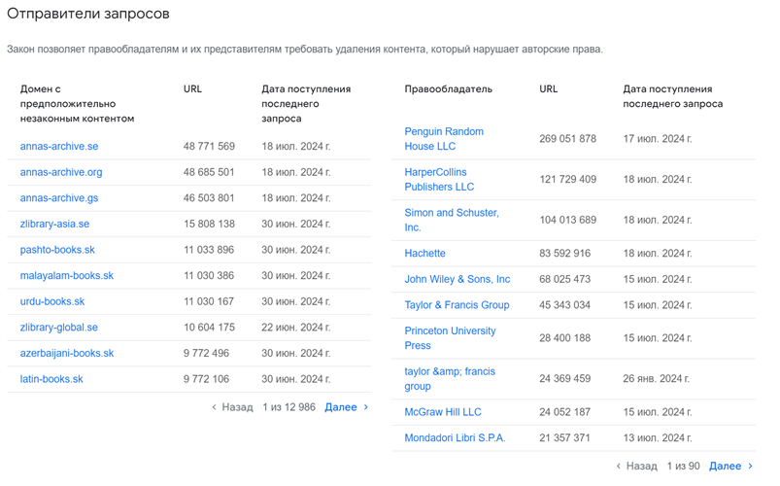Open the Simon and Schuster, Inc. link

point(452,220)
